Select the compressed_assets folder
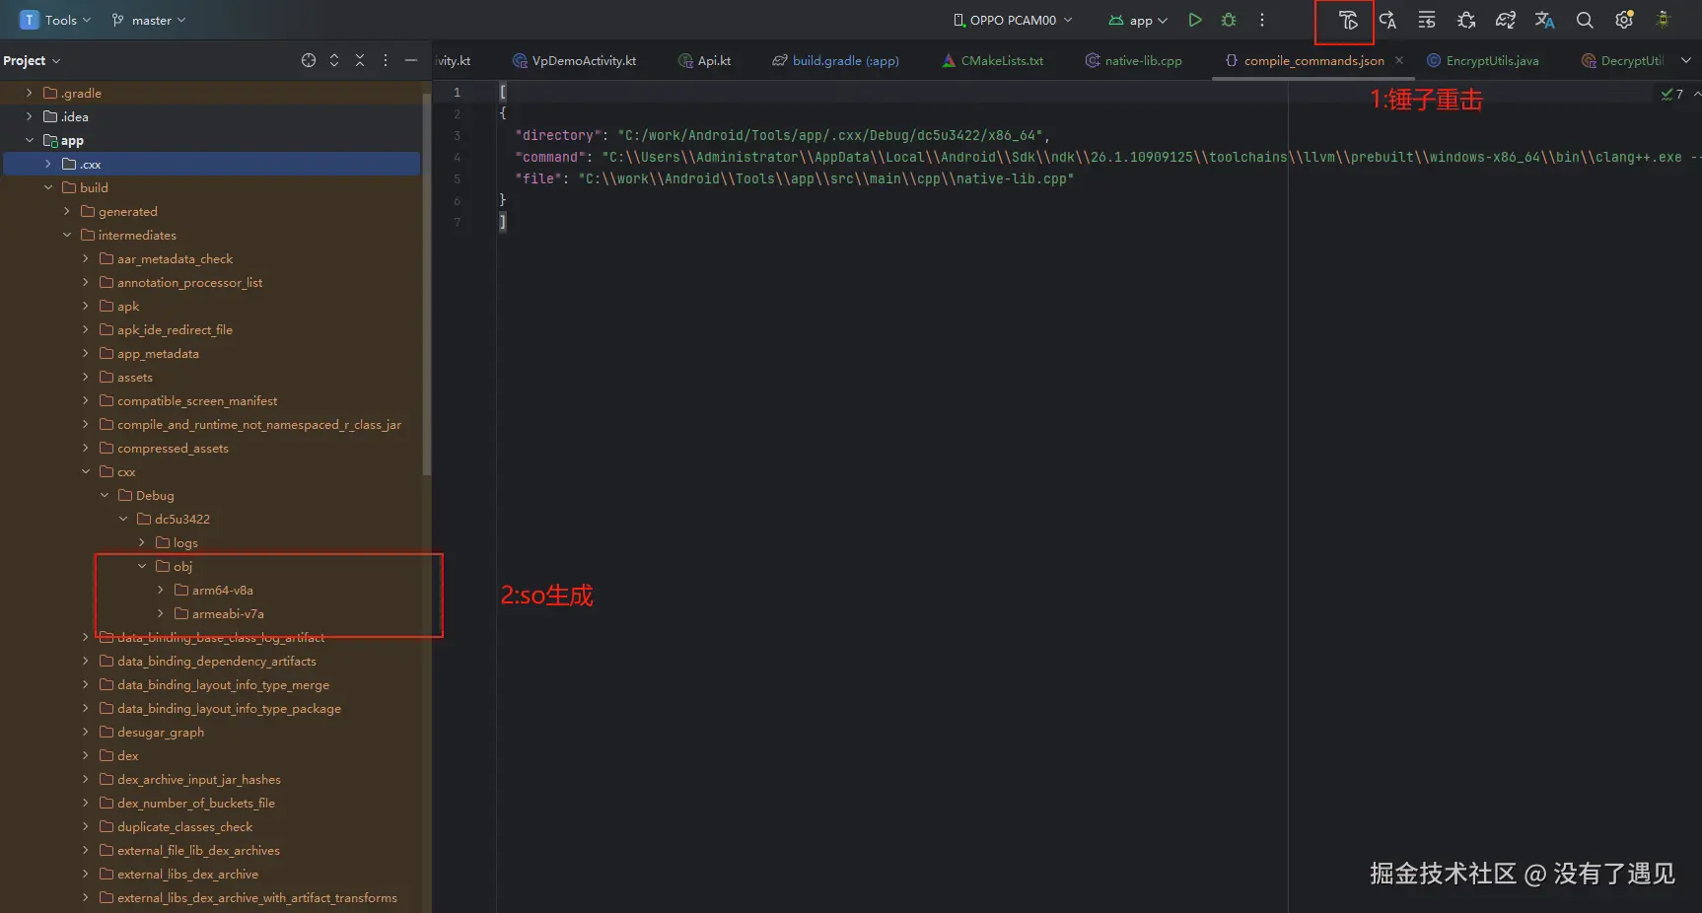Viewport: 1702px width, 913px height. pos(173,448)
